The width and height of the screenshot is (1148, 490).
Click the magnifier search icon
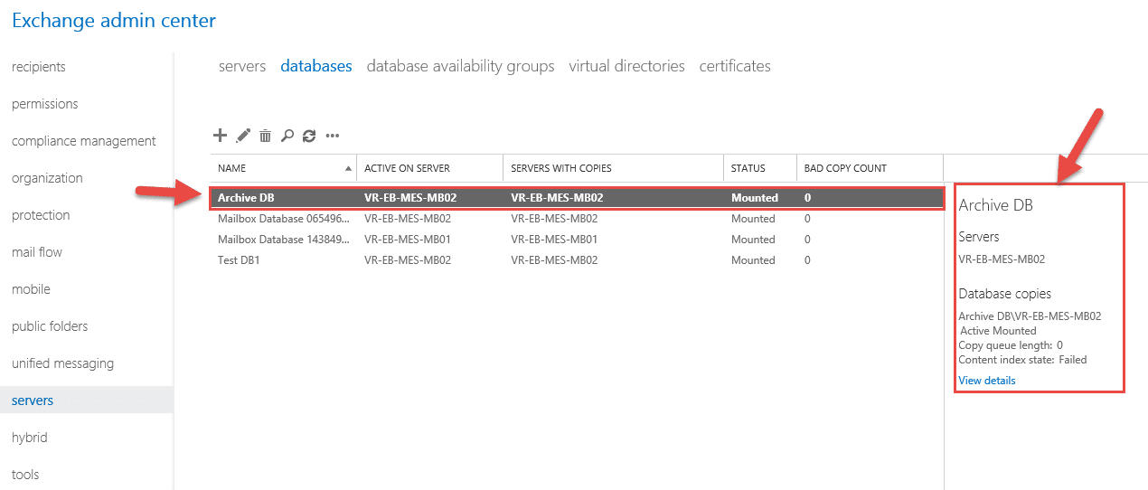click(x=287, y=136)
